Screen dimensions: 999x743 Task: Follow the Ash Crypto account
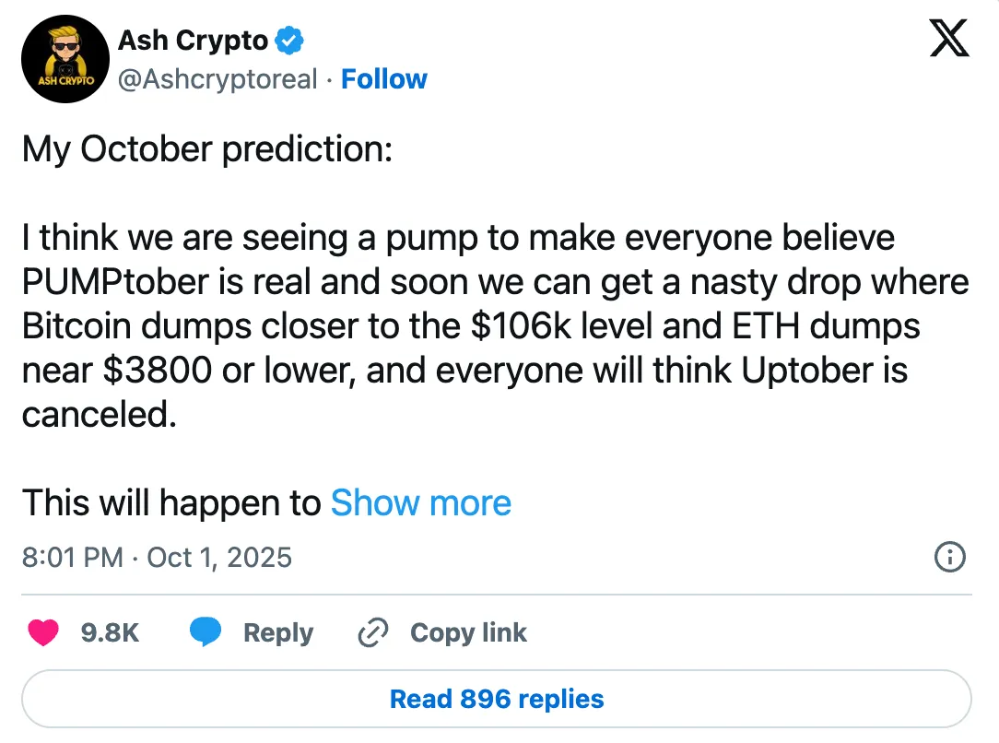[x=383, y=79]
